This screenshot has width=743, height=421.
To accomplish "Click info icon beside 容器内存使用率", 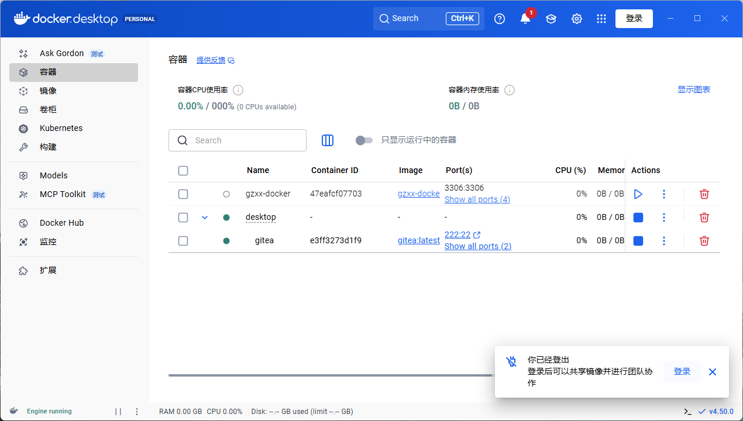I will (x=510, y=90).
